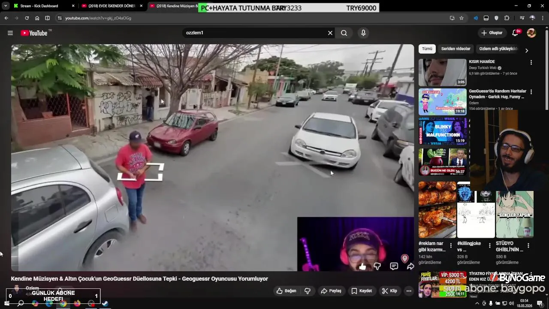Click the Oluştur create button
This screenshot has height=309, width=549.
492,33
